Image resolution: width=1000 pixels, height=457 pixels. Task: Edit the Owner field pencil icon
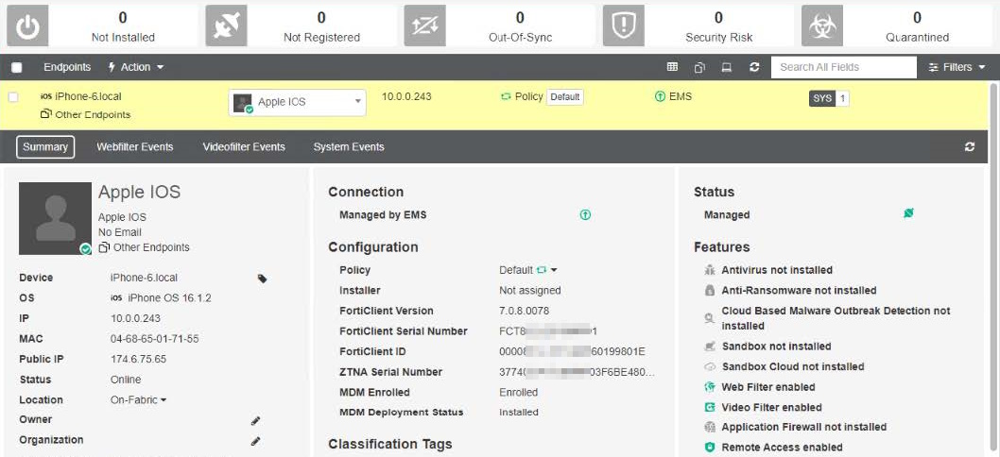tap(256, 421)
